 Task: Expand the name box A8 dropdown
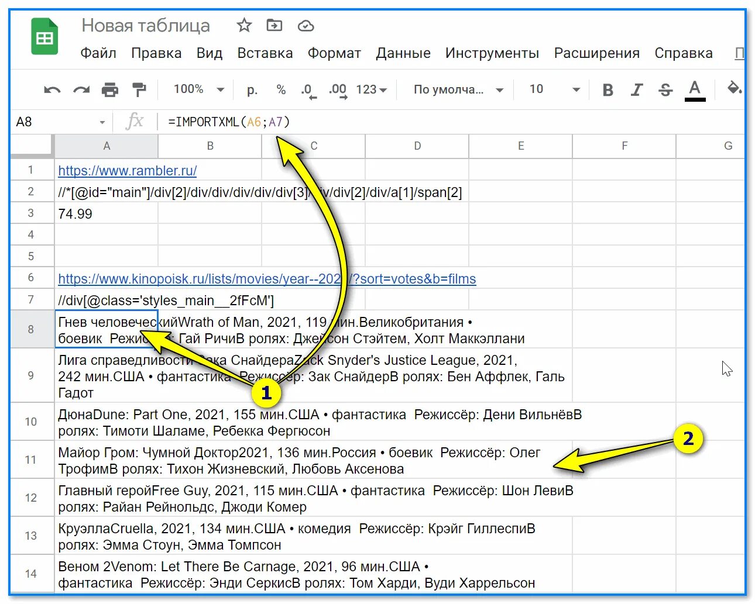point(102,122)
